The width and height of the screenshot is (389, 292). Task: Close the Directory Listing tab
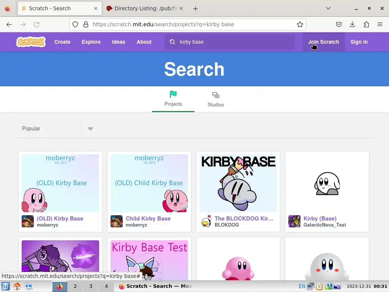[x=181, y=8]
